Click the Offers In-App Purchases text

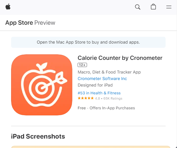pyautogui.click(x=112, y=108)
